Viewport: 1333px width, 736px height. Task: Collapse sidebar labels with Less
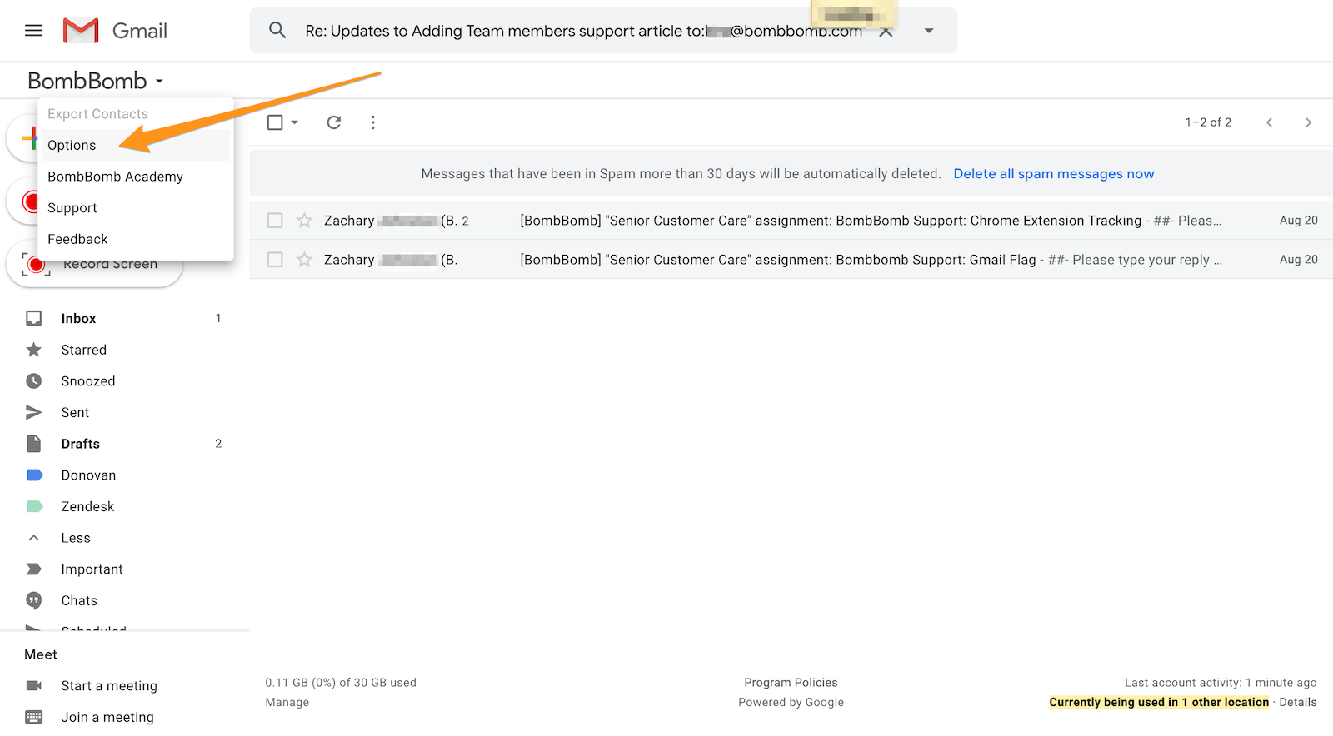coord(76,538)
